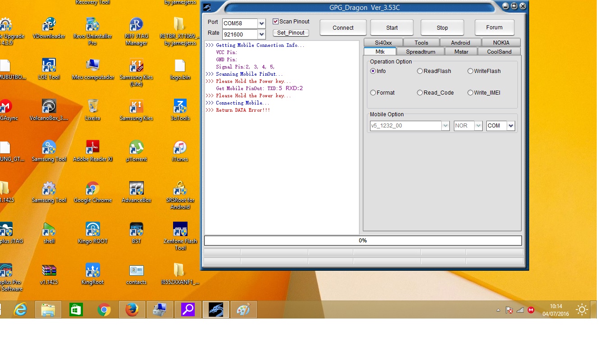Open Paint from the taskbar
The width and height of the screenshot is (613, 346).
(x=243, y=310)
